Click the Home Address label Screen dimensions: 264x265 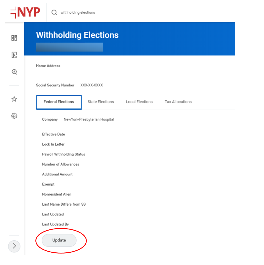(48, 66)
